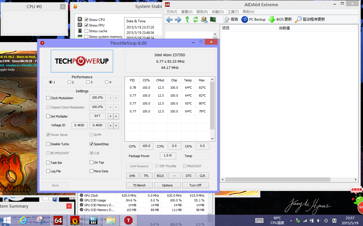Open the 文件(F) menu in AIDA64

coord(172,12)
